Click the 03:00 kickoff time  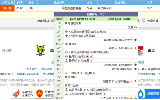20,8
